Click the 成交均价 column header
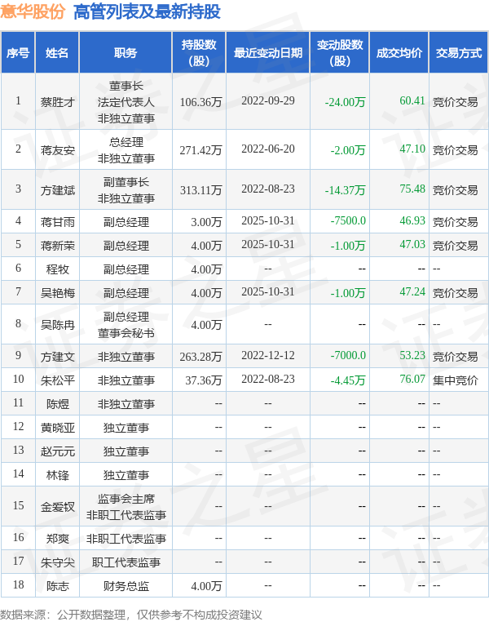Image resolution: width=489 pixels, height=622 pixels. (x=399, y=53)
